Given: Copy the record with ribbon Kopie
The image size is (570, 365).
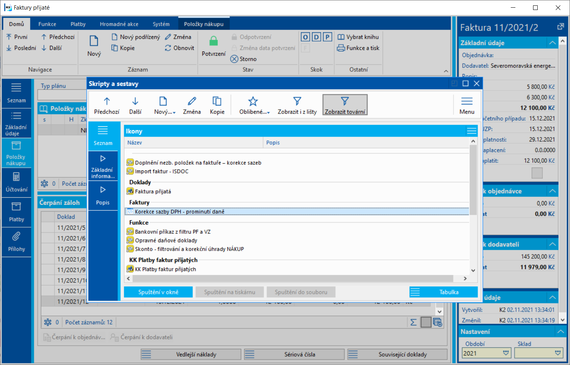Looking at the screenshot, I should (123, 48).
